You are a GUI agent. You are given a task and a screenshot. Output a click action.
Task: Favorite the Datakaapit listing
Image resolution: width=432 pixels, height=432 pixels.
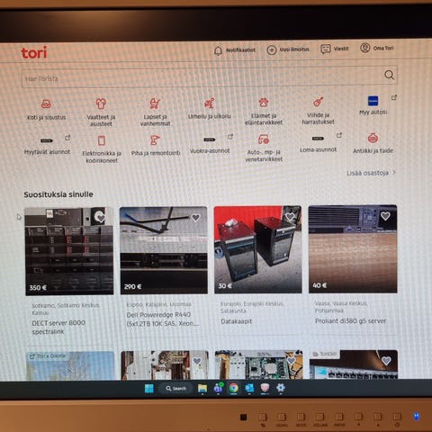290,216
